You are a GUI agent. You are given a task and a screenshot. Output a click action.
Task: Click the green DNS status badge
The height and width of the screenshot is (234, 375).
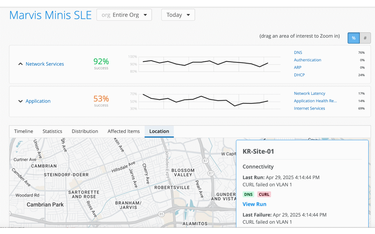pos(248,194)
